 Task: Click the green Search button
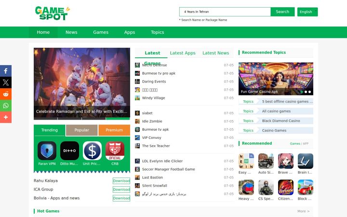tap(282, 12)
